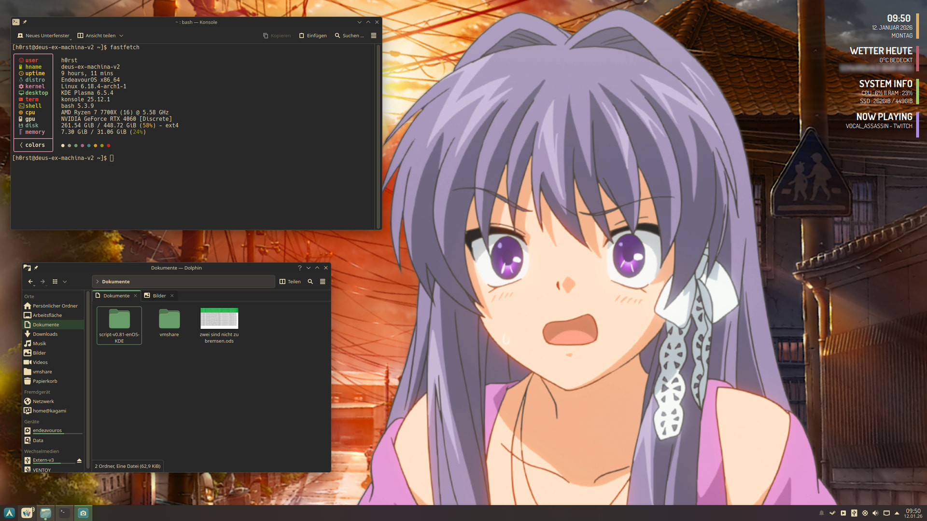The height and width of the screenshot is (521, 927).
Task: Open the volume control in the tray
Action: point(875,513)
